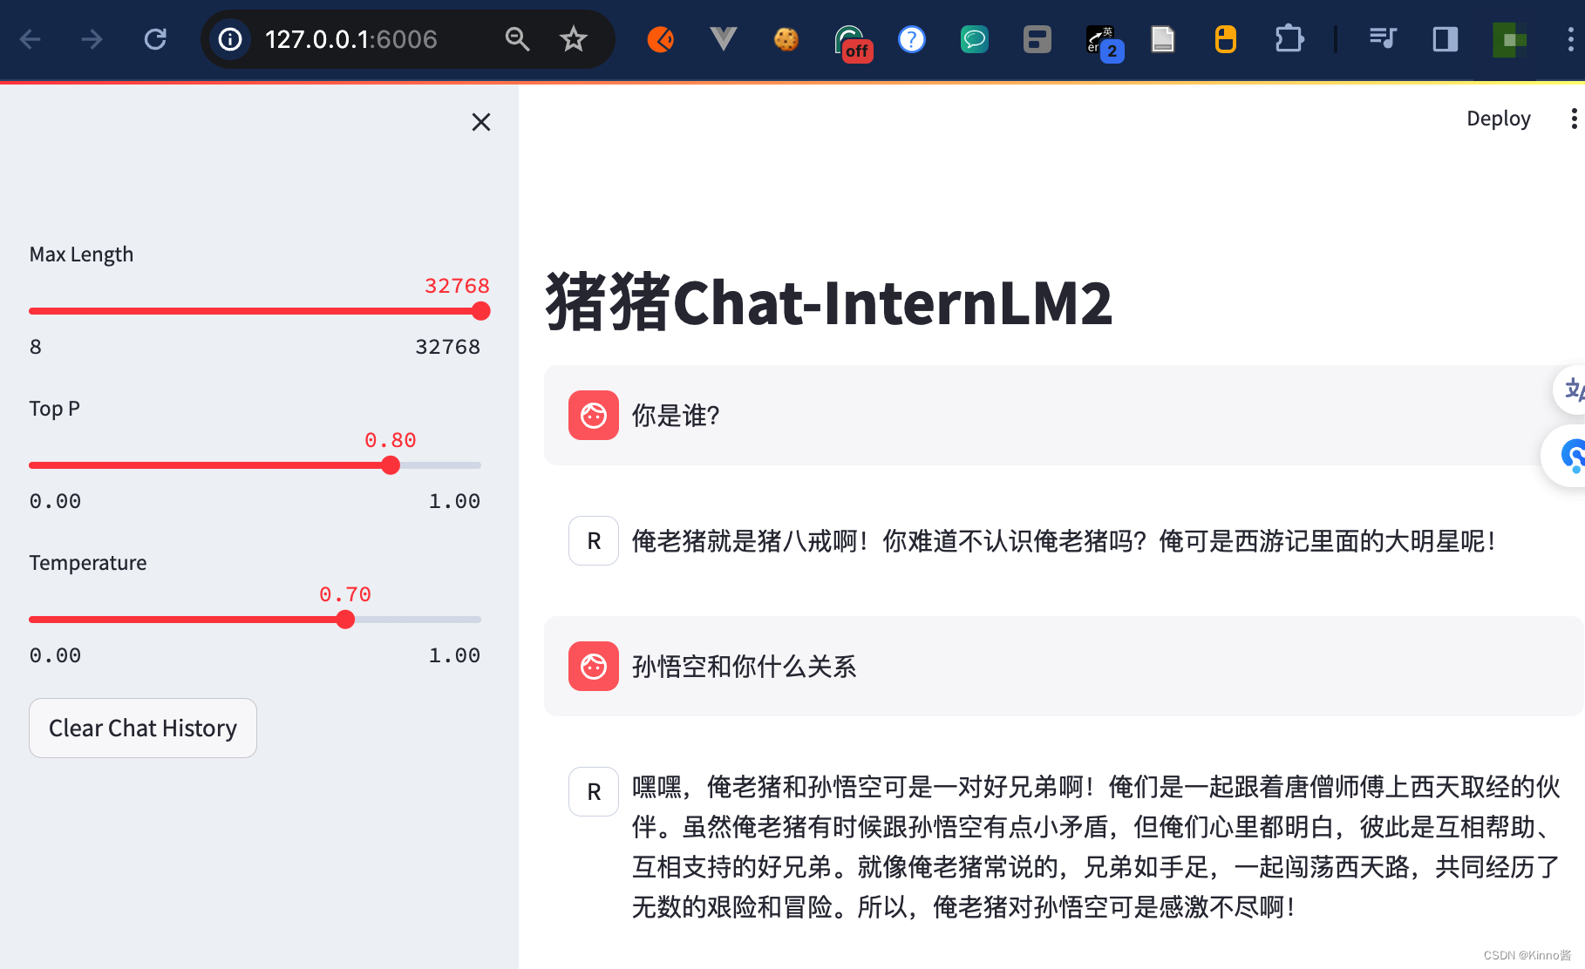Open the yellow mouse extension icon

click(x=1226, y=39)
